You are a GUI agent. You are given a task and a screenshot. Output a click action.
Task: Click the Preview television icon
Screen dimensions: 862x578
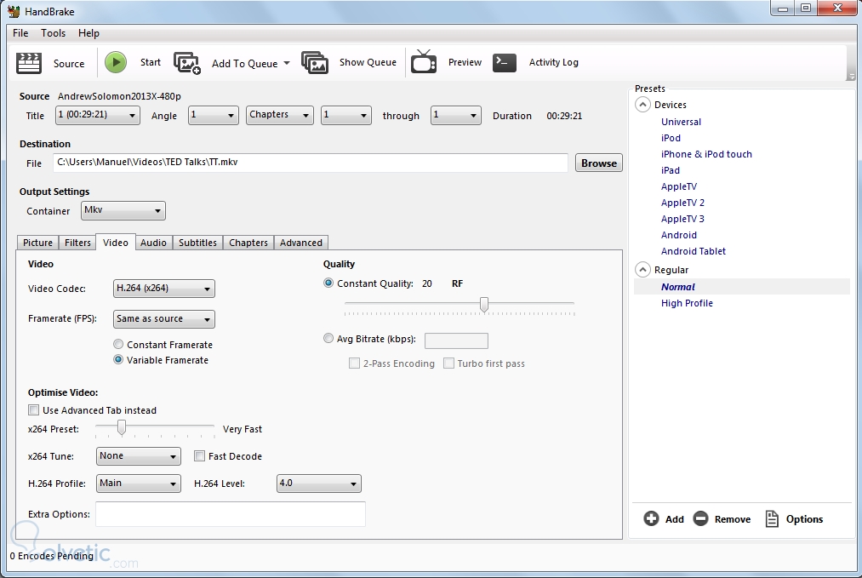coord(424,61)
